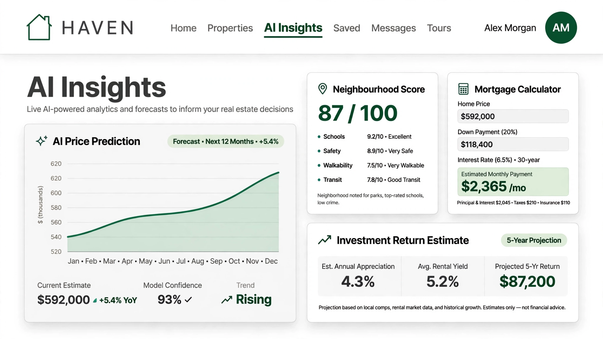
Task: Focus the Down Payment input field
Action: coord(513,144)
